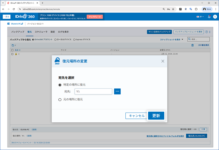The image size is (219, 150).
Task: Open the スケジューラ tab
Action: coord(41,32)
